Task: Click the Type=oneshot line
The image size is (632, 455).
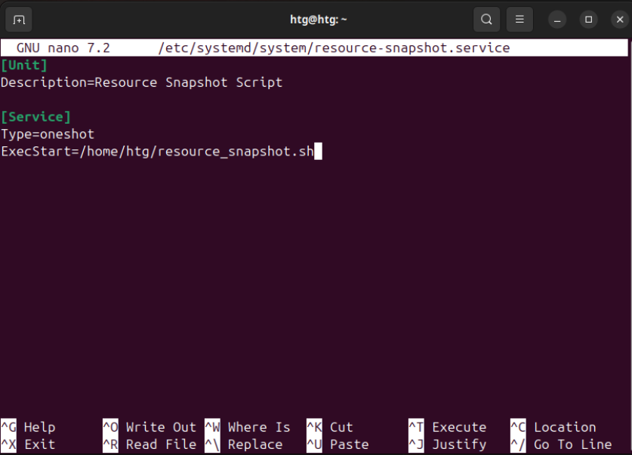Action: coord(48,134)
